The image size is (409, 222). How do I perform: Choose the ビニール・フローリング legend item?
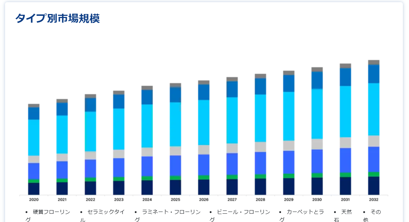243,212
